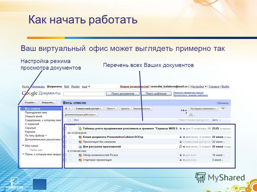Click the document search input field
This screenshot has height=192, width=257.
point(84,94)
